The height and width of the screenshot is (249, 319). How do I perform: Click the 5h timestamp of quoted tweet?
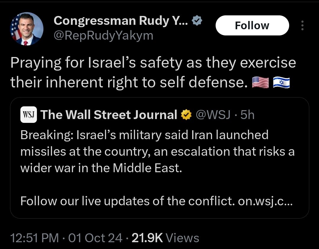[x=247, y=115]
